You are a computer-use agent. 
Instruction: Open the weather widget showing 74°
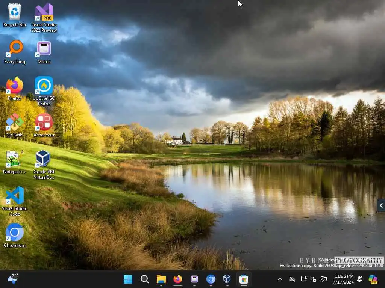pyautogui.click(x=13, y=279)
